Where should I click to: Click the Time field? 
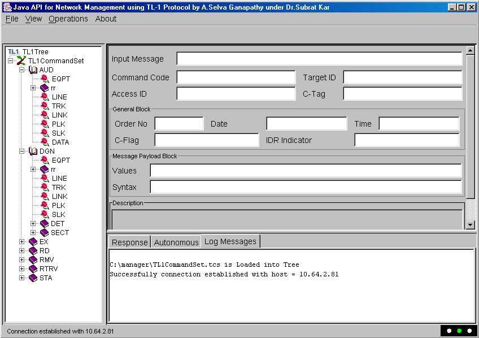click(x=419, y=123)
